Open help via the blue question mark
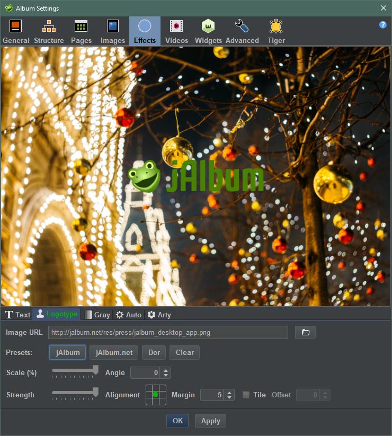This screenshot has height=436, width=392. click(383, 25)
